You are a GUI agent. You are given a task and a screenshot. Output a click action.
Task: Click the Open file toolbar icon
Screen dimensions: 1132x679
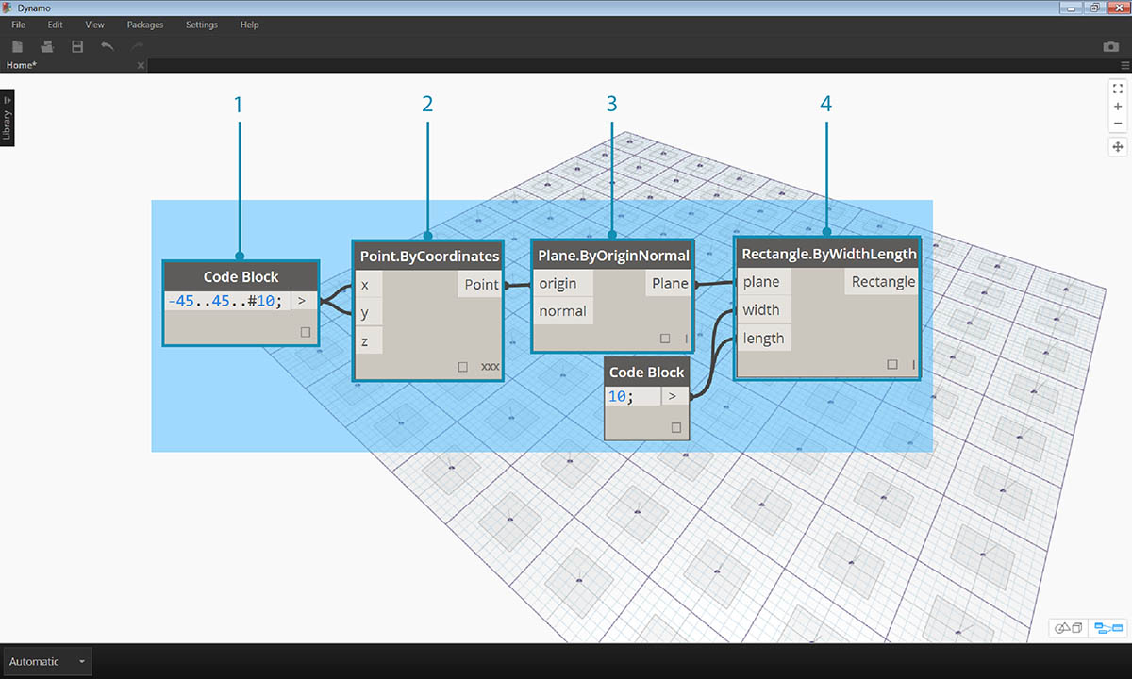click(x=47, y=46)
